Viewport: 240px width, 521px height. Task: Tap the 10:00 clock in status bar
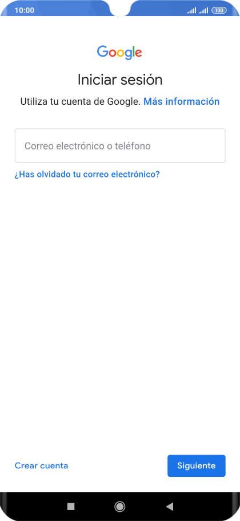pos(24,10)
